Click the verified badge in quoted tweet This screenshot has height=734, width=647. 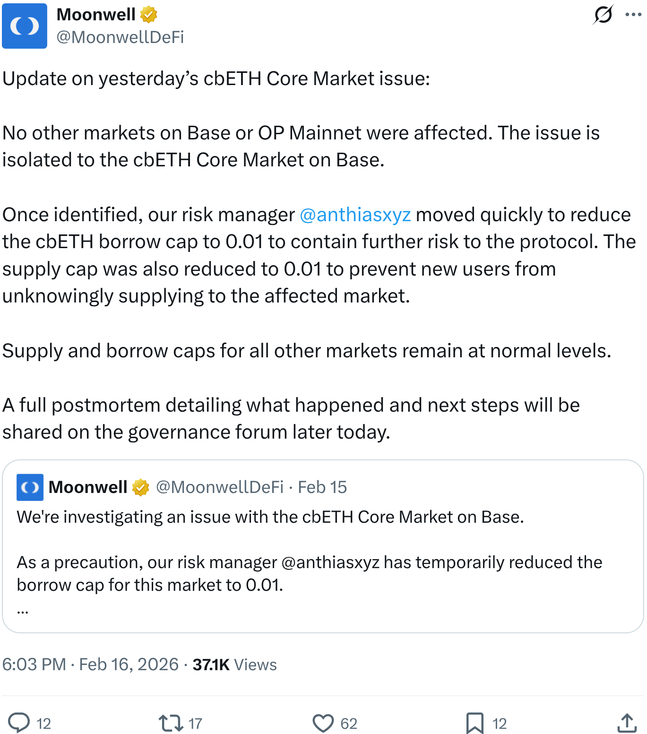pyautogui.click(x=140, y=487)
